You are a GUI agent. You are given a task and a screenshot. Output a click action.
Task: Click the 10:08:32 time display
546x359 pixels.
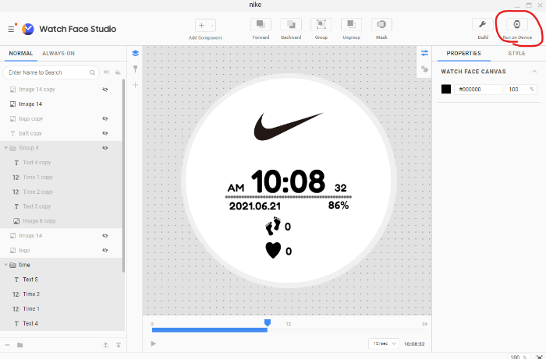pos(414,343)
